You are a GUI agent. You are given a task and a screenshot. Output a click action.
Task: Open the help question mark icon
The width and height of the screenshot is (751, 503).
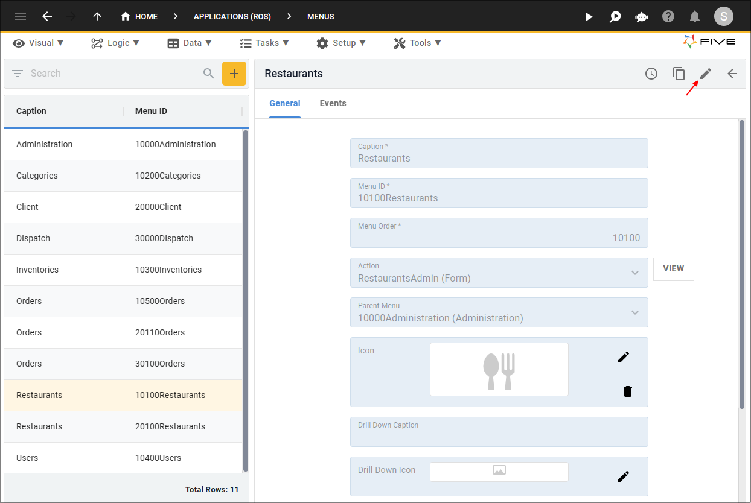click(668, 16)
